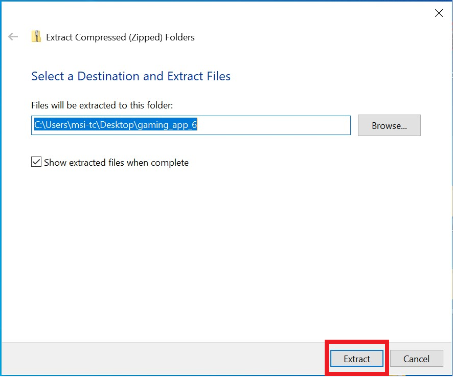Click the 'Show extracted files when complete' label

click(116, 163)
